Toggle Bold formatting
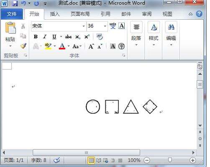 coord(36,37)
